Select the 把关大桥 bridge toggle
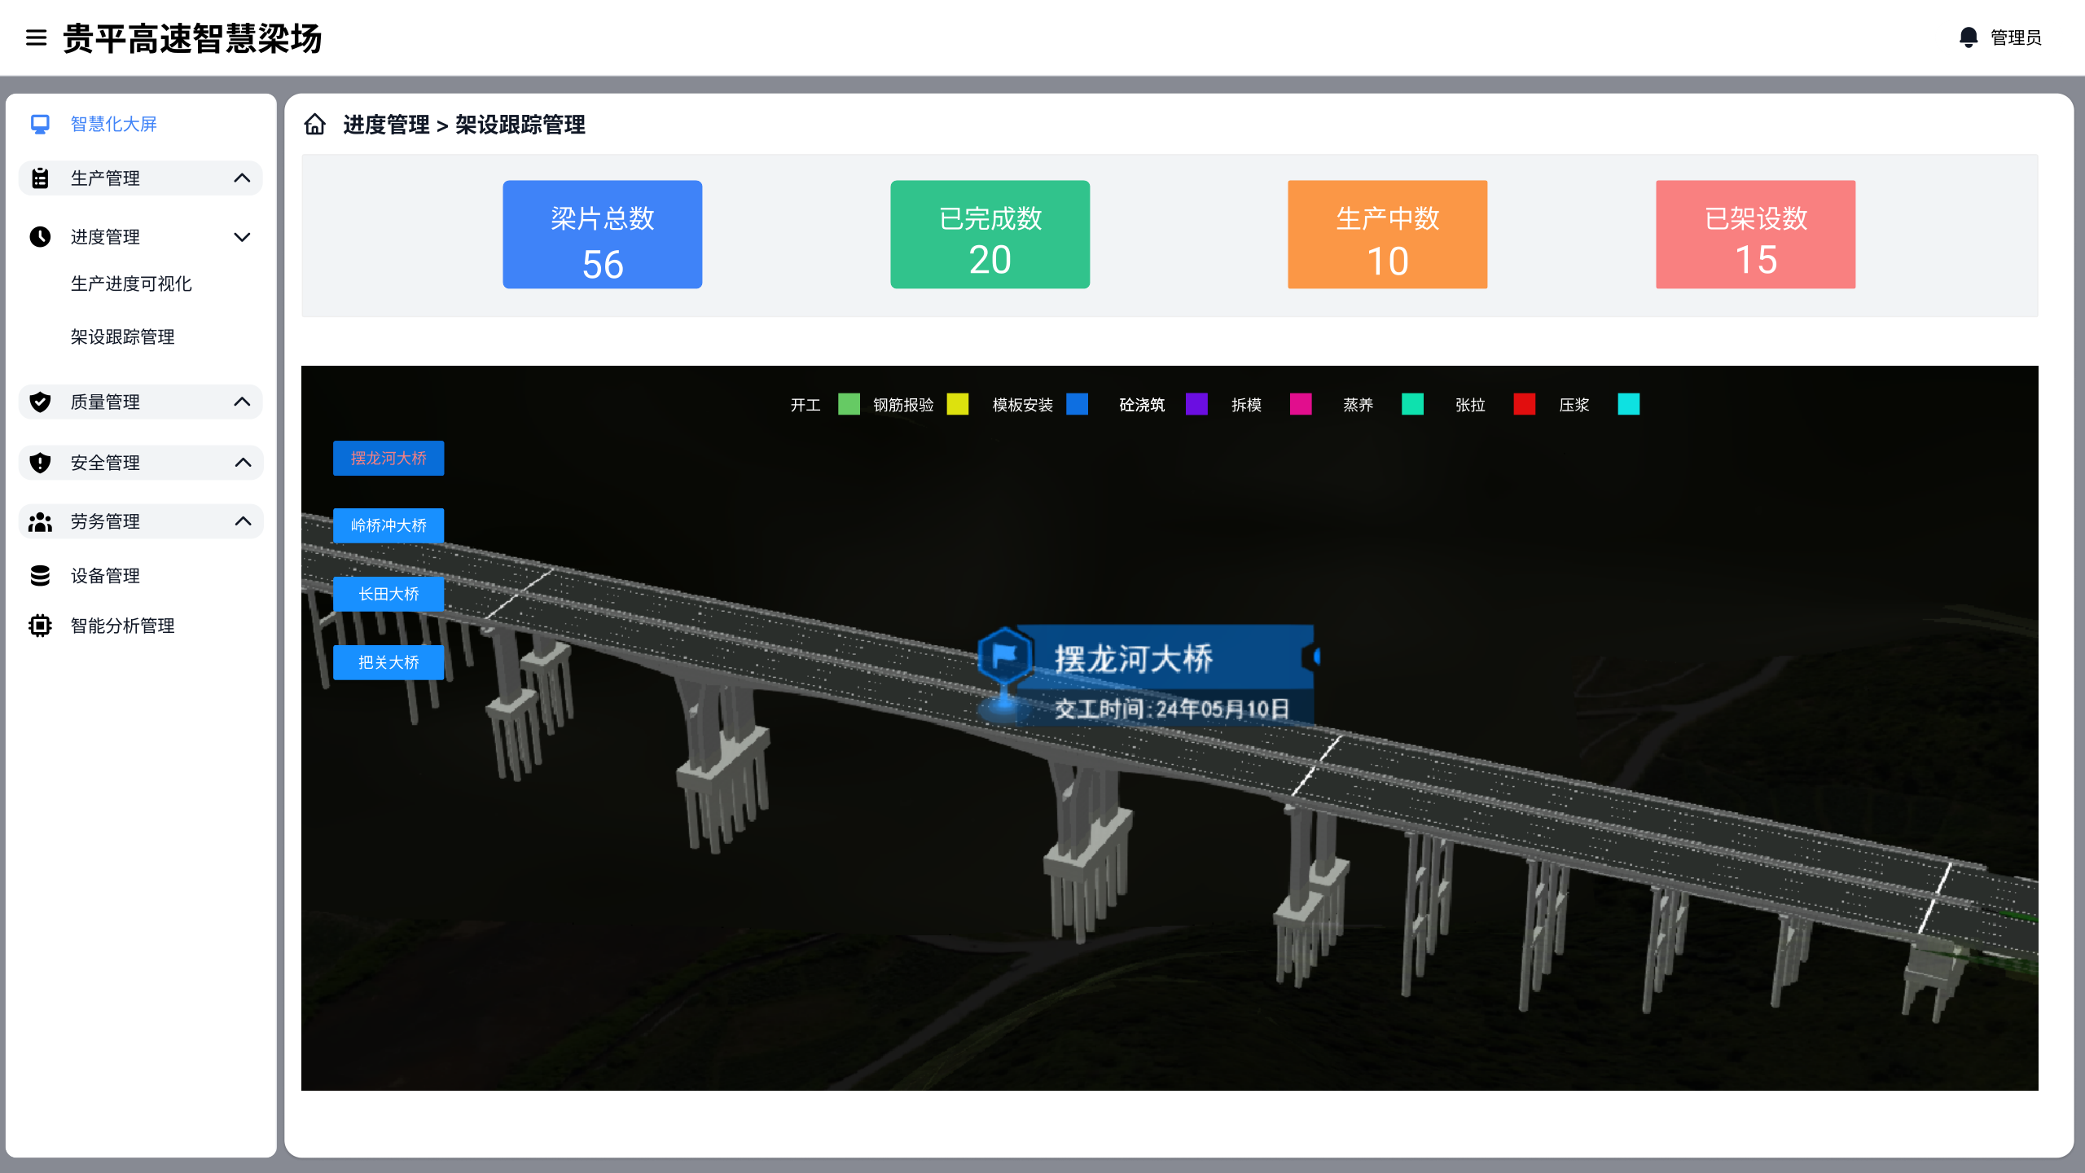Screen dimensions: 2085x1173 click(388, 662)
